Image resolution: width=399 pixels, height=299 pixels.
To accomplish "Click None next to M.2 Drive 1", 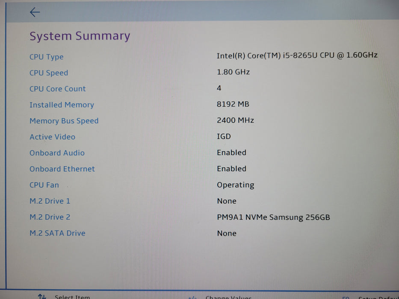I will (x=227, y=201).
